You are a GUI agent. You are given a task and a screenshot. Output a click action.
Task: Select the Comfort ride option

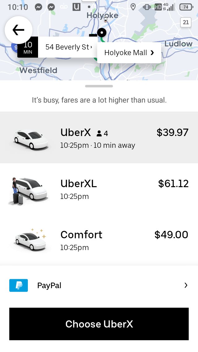(99, 240)
